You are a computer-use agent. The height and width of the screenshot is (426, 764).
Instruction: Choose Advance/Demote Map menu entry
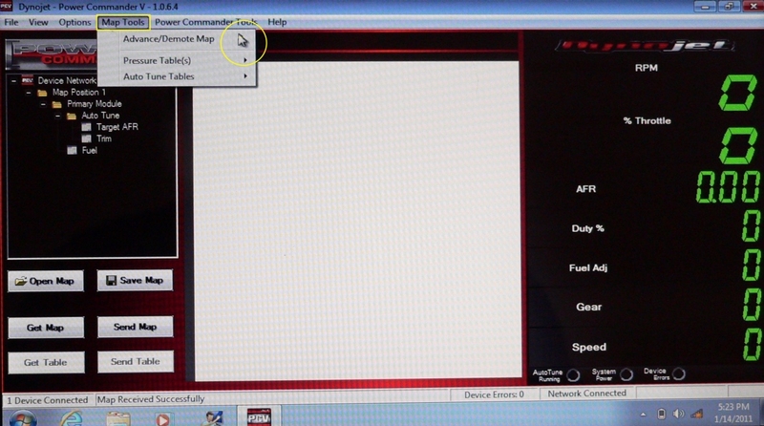pos(169,39)
